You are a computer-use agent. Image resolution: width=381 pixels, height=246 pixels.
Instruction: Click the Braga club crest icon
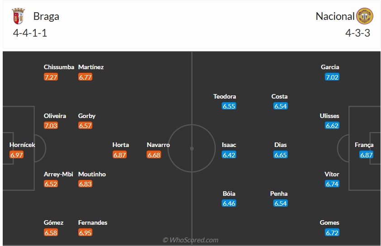(18, 17)
